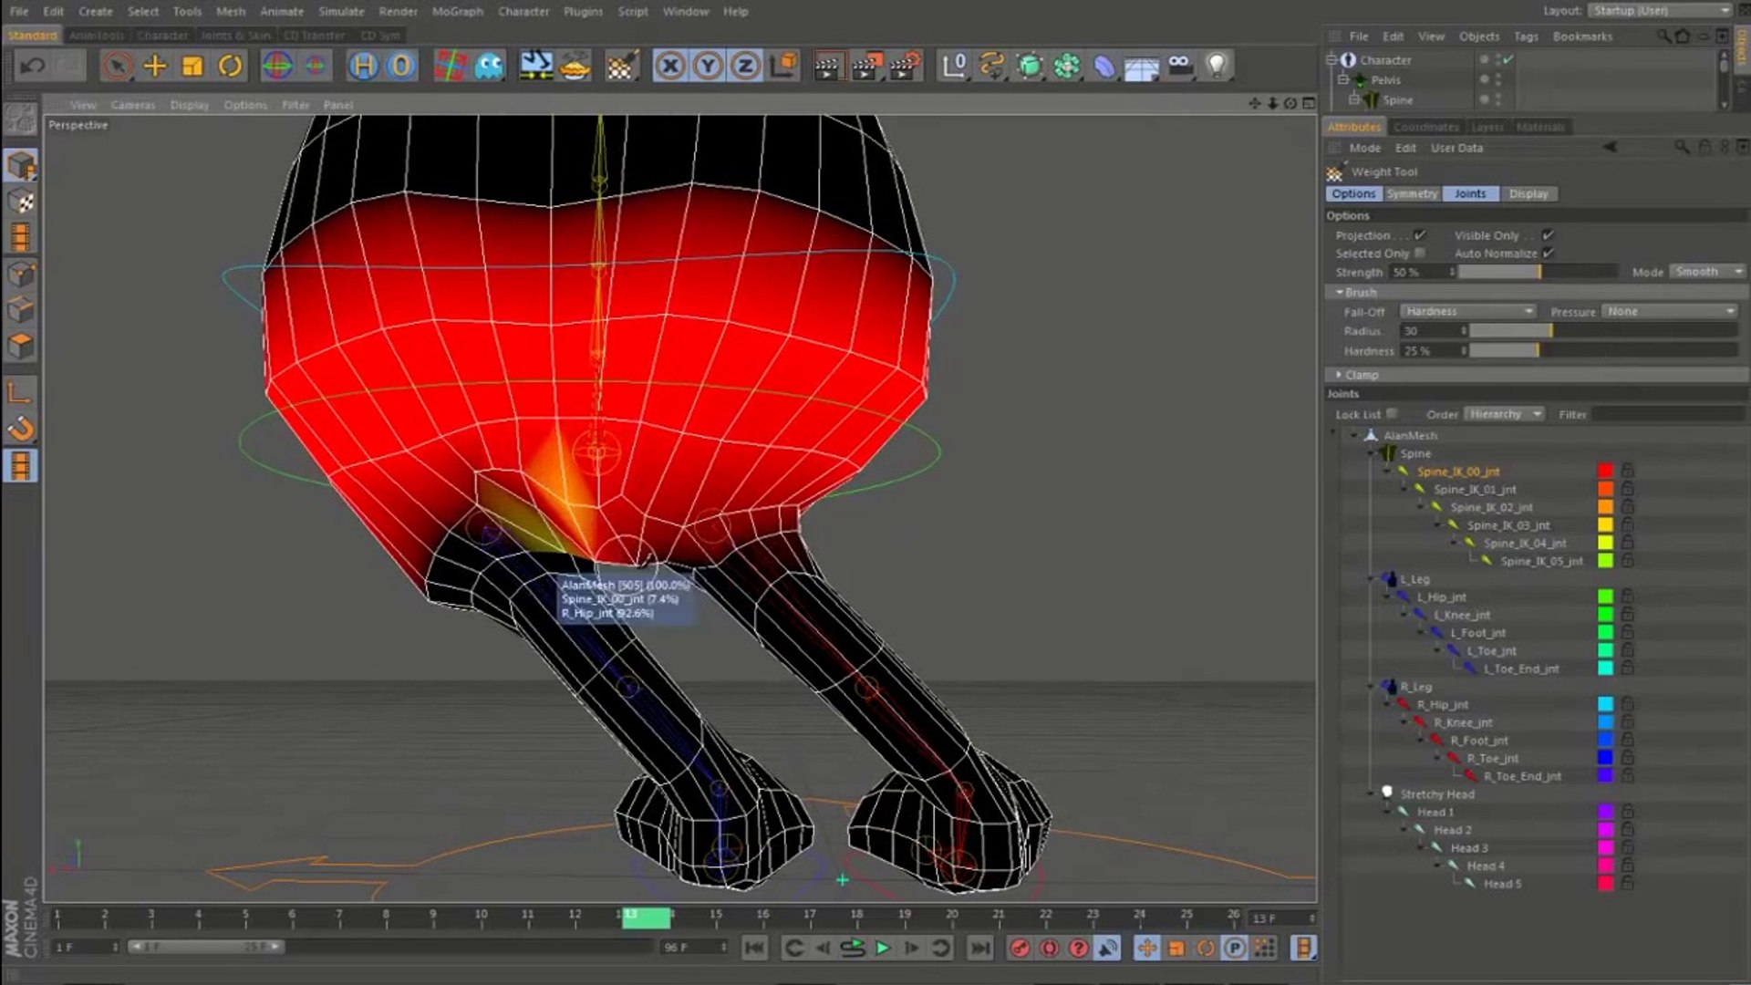Toggle the X-axis lock icon
Image resolution: width=1751 pixels, height=985 pixels.
tap(670, 66)
